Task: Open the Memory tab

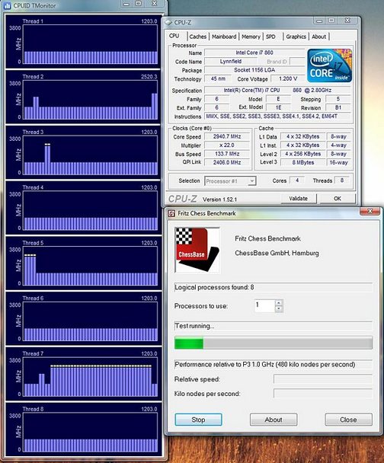Action: (x=251, y=37)
